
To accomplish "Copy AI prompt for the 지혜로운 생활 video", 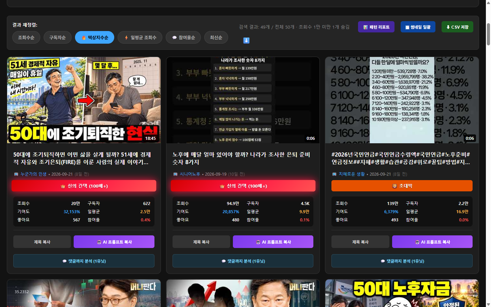I will (432, 242).
